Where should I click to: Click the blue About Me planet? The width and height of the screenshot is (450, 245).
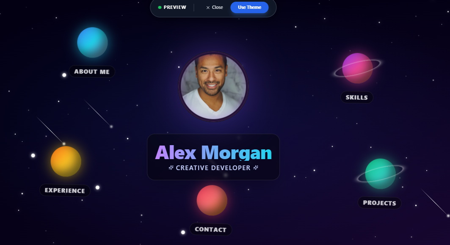[92, 42]
